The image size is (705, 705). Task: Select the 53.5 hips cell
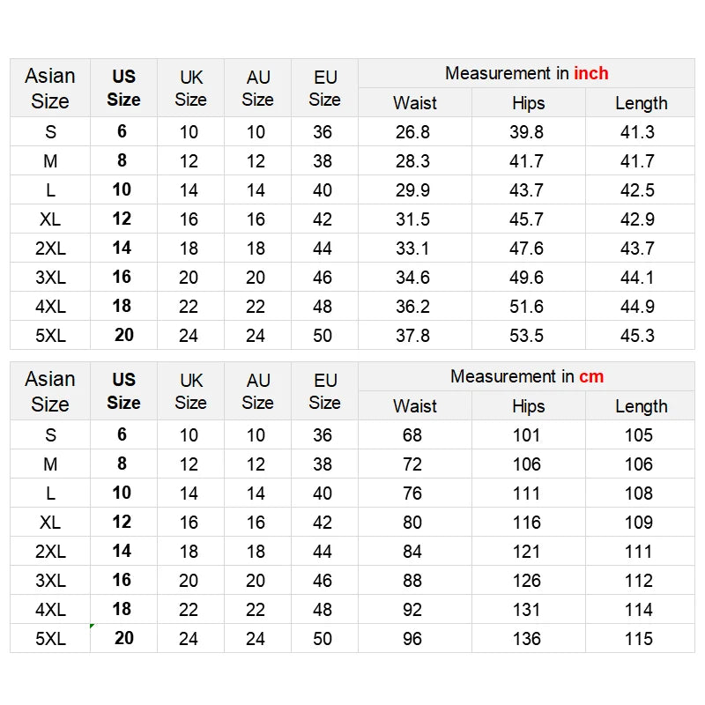[526, 336]
